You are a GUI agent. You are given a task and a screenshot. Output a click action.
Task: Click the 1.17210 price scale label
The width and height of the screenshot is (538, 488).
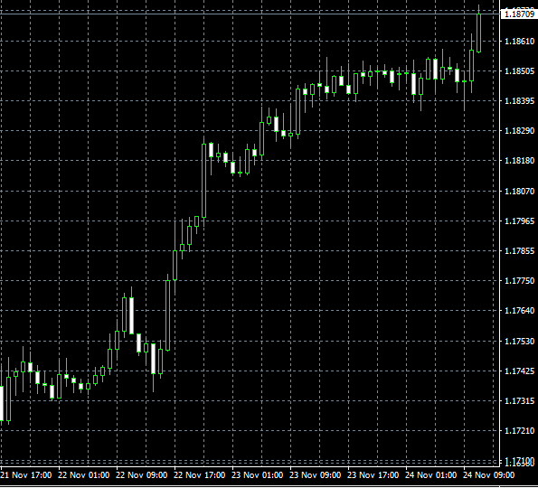pyautogui.click(x=520, y=431)
